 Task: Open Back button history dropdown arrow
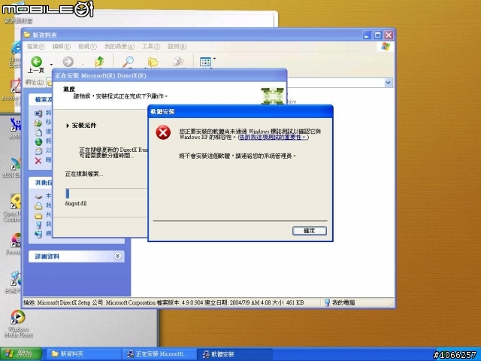(x=51, y=65)
